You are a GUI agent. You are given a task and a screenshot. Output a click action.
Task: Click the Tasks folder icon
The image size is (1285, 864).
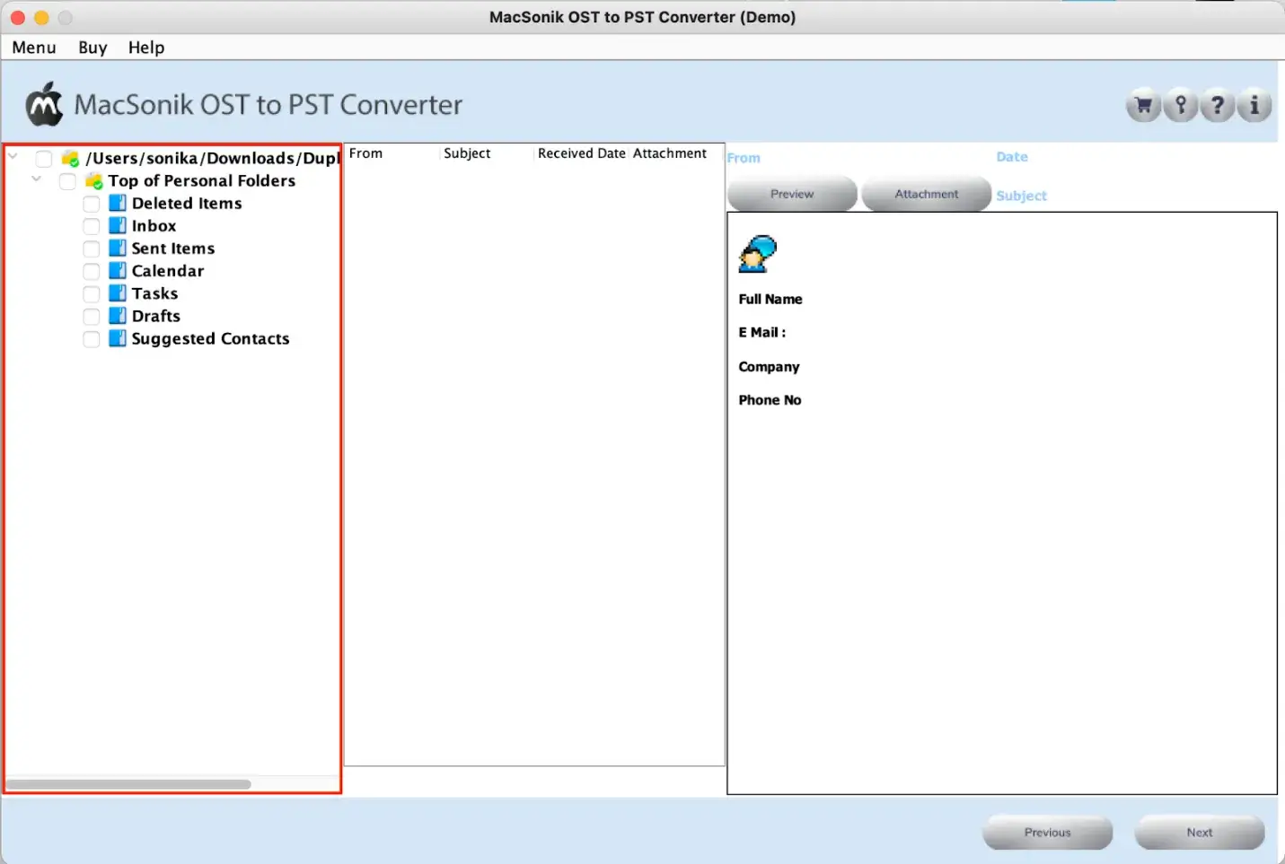(x=118, y=293)
